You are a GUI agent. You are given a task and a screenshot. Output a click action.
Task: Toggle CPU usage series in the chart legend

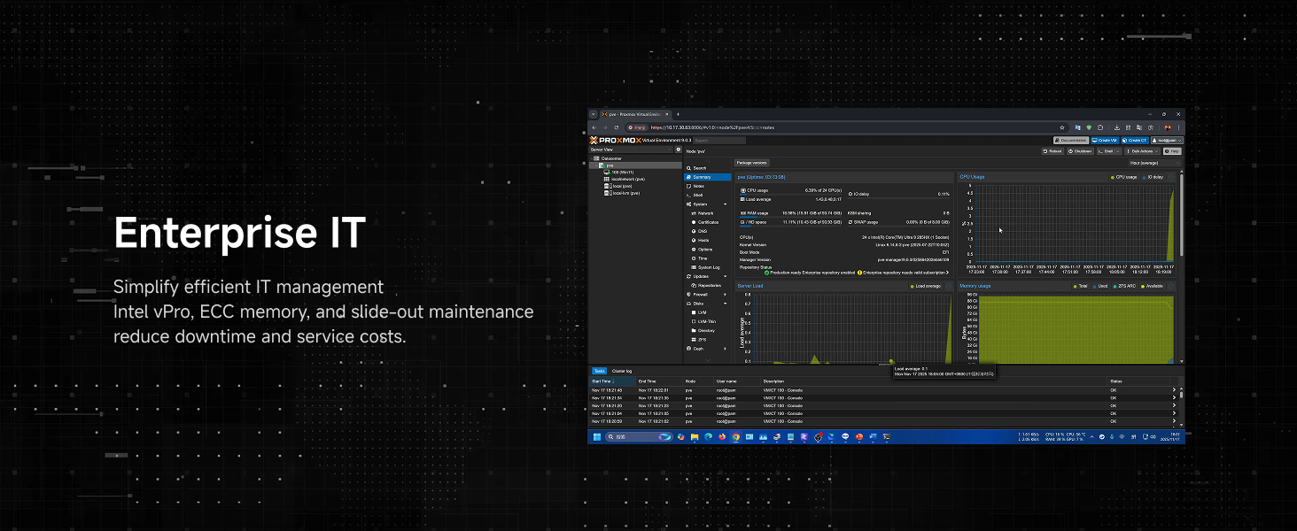click(1123, 177)
